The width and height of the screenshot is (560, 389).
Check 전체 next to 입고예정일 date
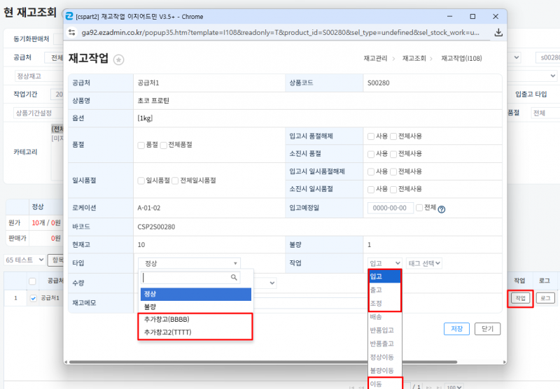(x=419, y=208)
